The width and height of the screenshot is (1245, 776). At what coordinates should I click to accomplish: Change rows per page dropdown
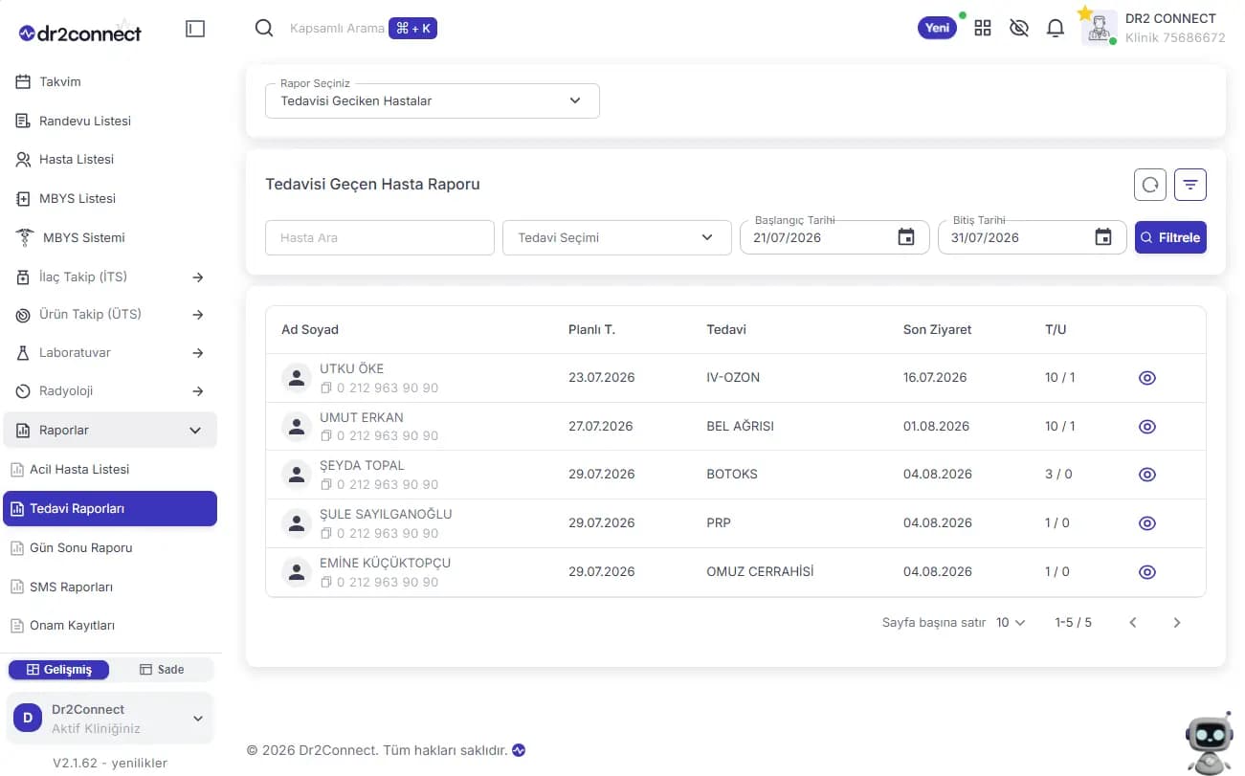tap(1011, 623)
